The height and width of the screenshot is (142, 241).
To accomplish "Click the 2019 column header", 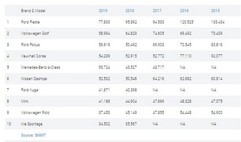I will [103, 11].
